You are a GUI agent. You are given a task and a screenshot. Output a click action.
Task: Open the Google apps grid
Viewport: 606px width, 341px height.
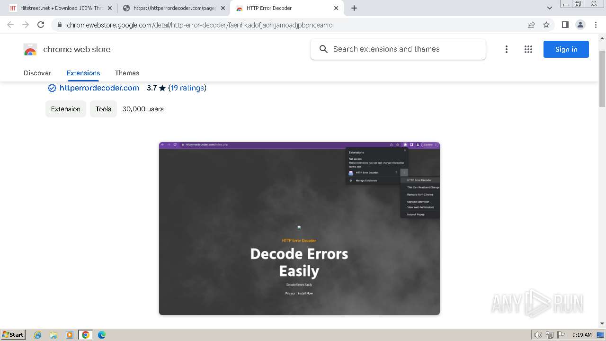(528, 49)
